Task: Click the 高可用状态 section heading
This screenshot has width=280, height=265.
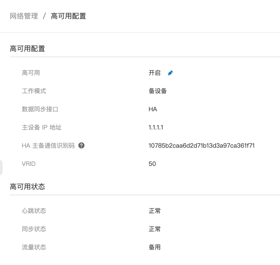Action: pyautogui.click(x=27, y=187)
